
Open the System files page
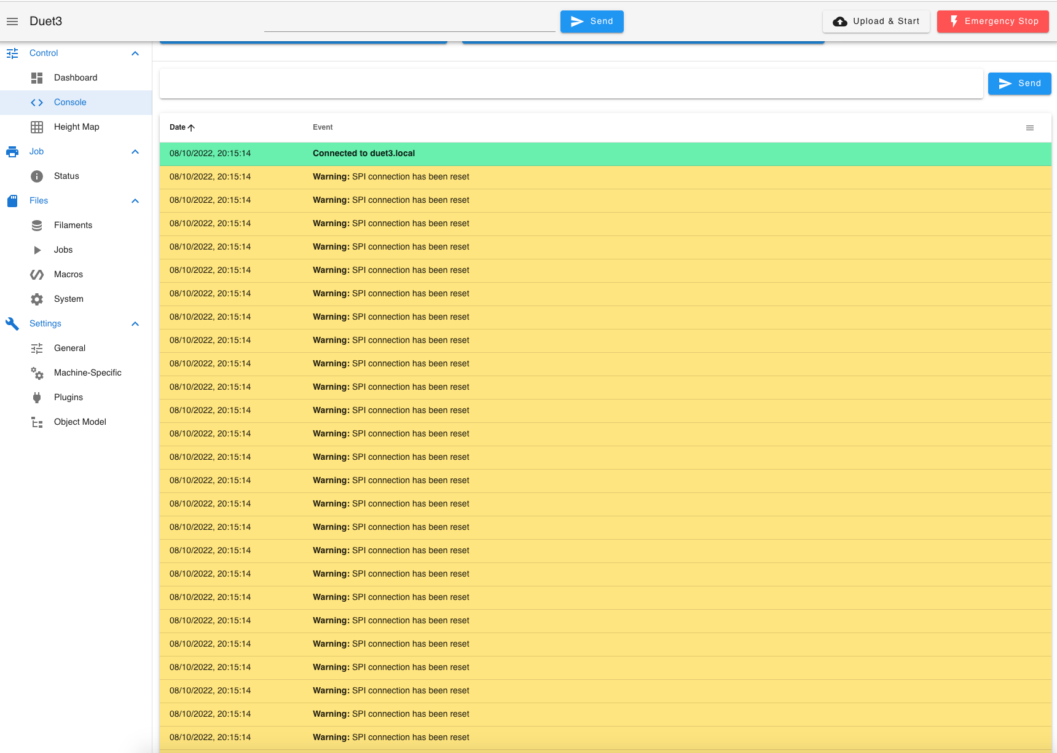(76, 299)
